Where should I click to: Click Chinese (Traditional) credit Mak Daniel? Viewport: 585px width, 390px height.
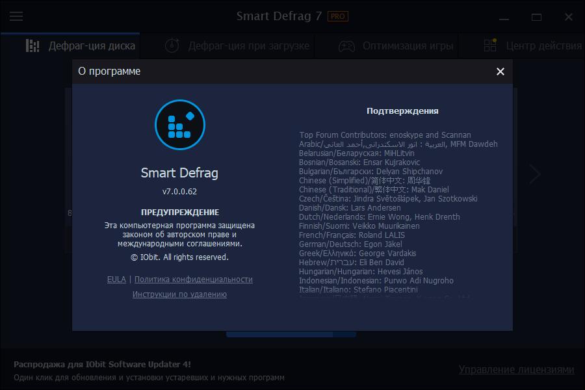tap(374, 190)
